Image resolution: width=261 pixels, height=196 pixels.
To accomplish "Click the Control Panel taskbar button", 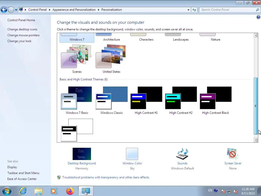I will pyautogui.click(x=86, y=191).
